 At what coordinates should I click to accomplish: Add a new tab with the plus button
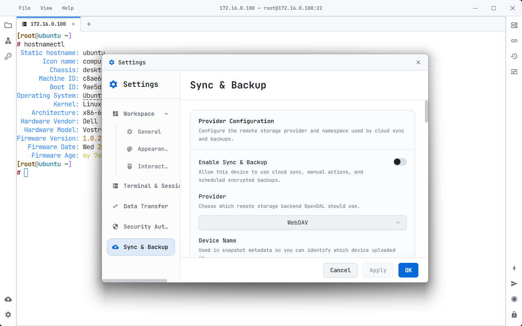pos(89,24)
